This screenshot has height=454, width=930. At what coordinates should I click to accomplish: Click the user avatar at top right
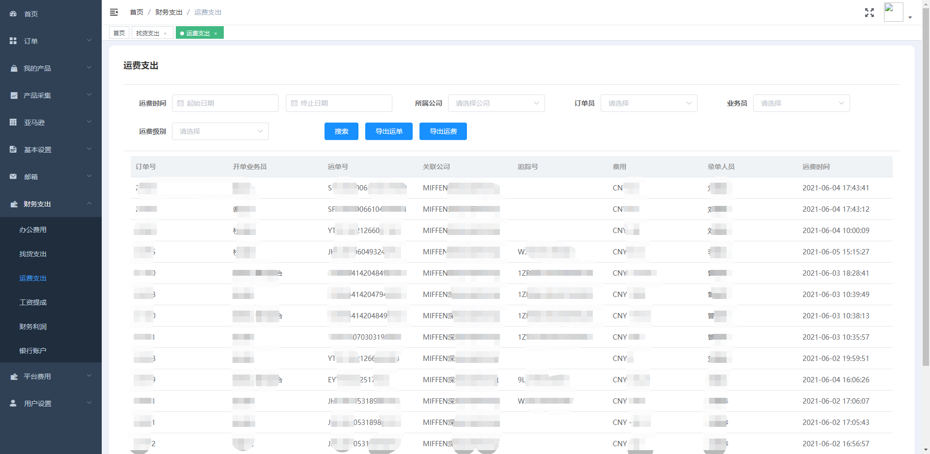(893, 12)
